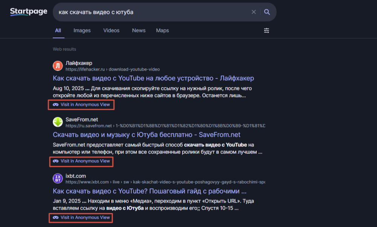
Task: Select the Maps tab
Action: (162, 31)
